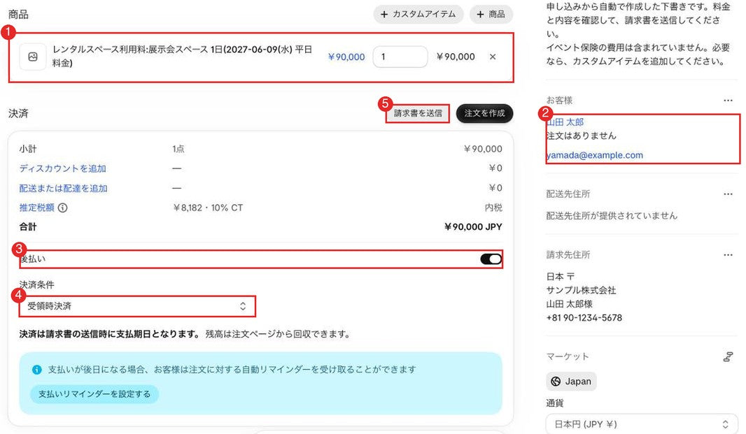Click the ¥90,000 unit price link
Viewport: 746px width, 434px height.
346,57
